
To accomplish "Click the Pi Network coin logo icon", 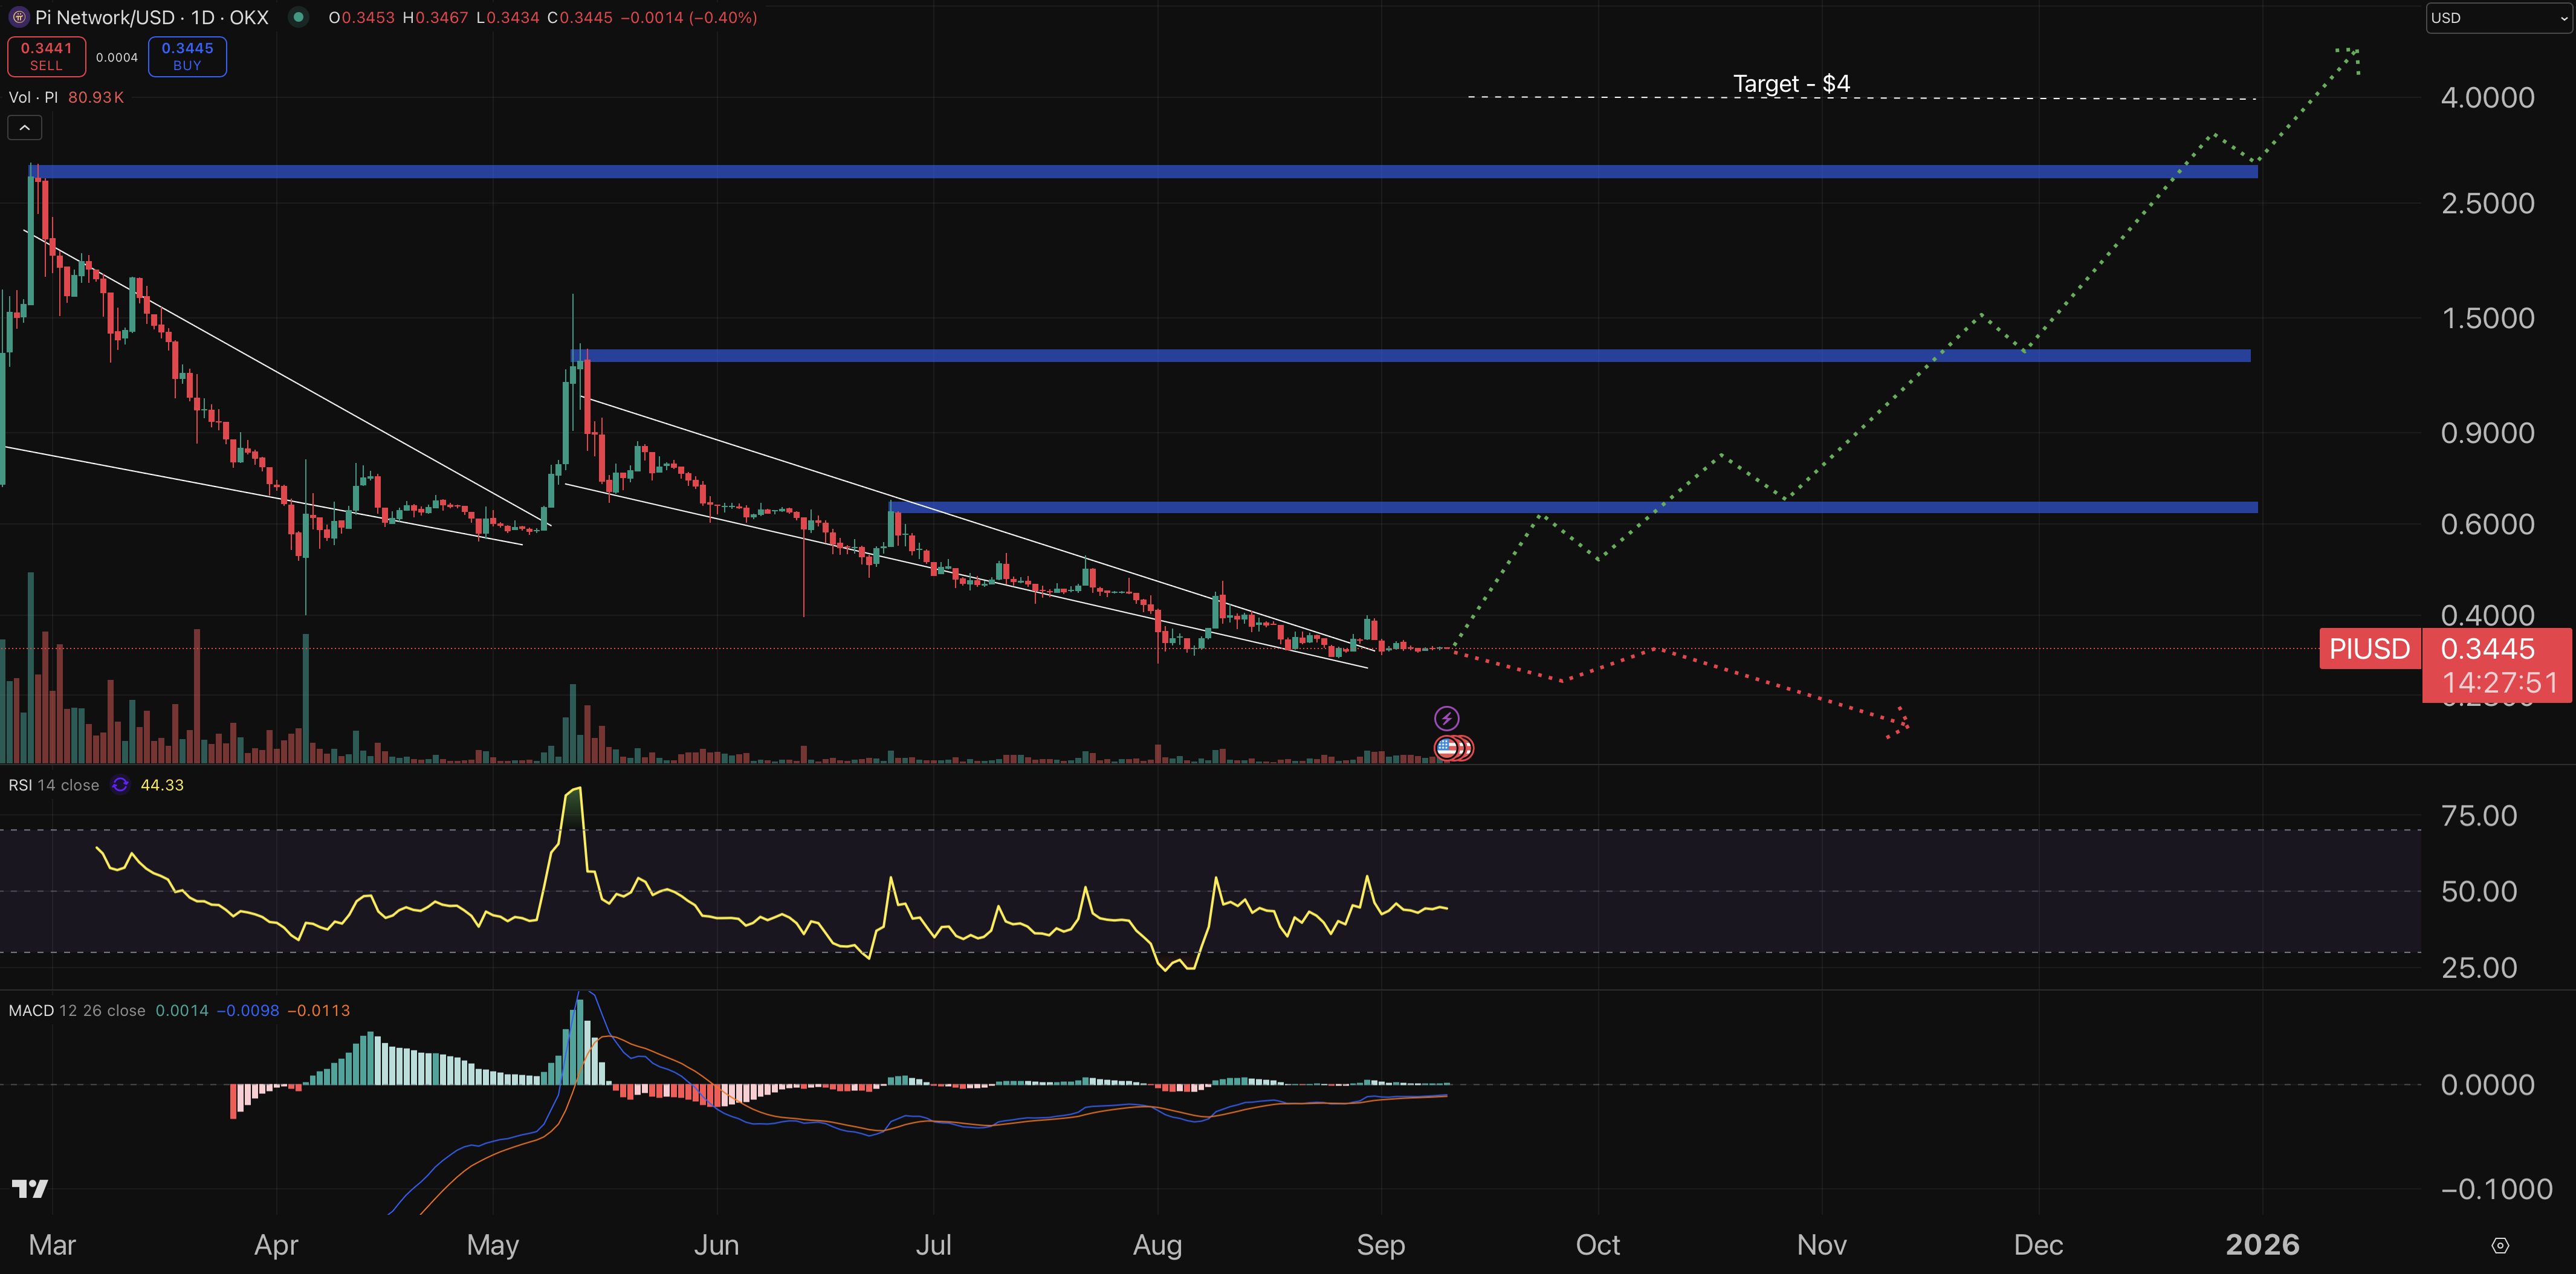I will [x=19, y=17].
